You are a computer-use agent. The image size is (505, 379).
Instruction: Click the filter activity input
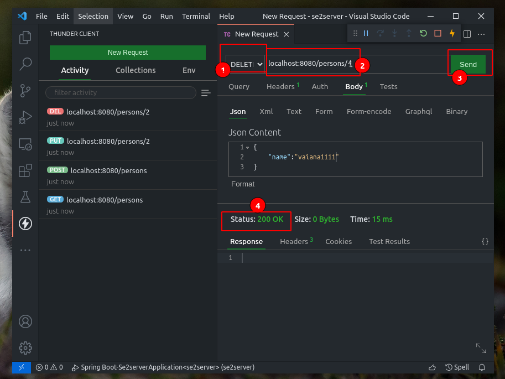[x=121, y=93]
